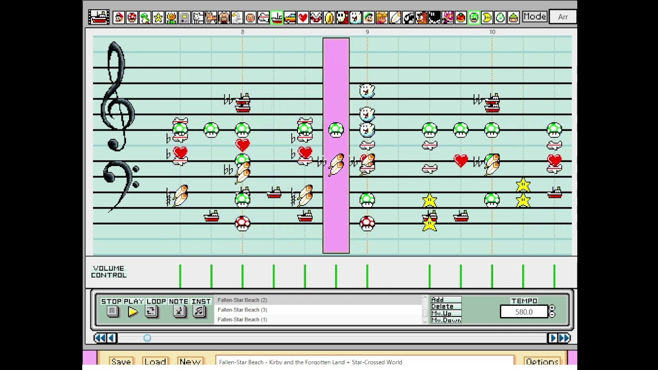
Task: Choose the Luigi instrument icon
Action: [369, 17]
